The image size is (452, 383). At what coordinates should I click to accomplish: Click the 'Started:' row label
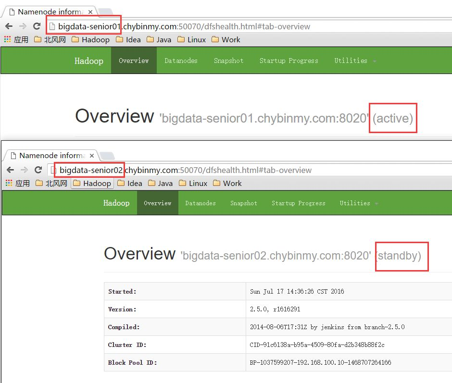(122, 291)
